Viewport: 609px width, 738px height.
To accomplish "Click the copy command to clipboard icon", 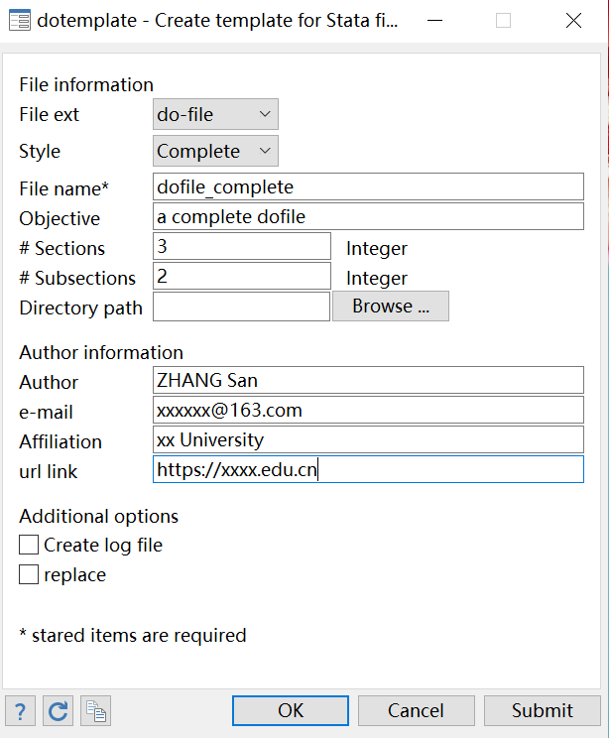I will (96, 710).
